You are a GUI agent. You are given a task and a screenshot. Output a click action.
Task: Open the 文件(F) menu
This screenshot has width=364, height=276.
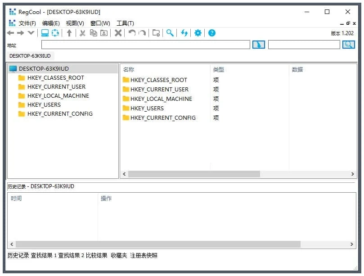coord(27,23)
